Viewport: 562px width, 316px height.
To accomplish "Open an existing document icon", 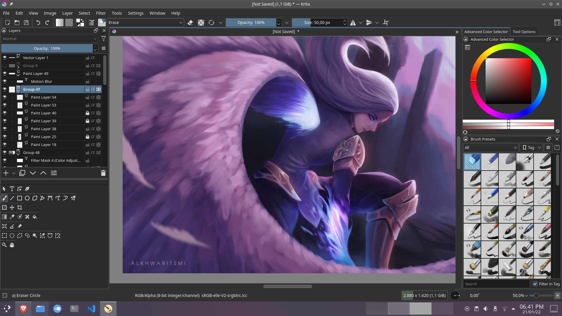I will [17, 23].
